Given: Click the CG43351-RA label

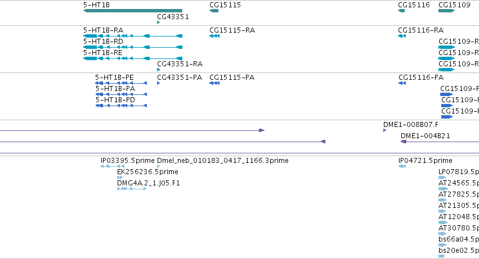Looking at the screenshot, I should (180, 64).
